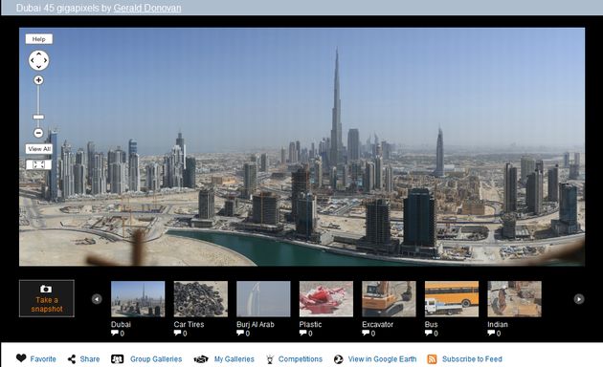Click the Excavator caption text
The height and width of the screenshot is (367, 603).
pyautogui.click(x=378, y=324)
